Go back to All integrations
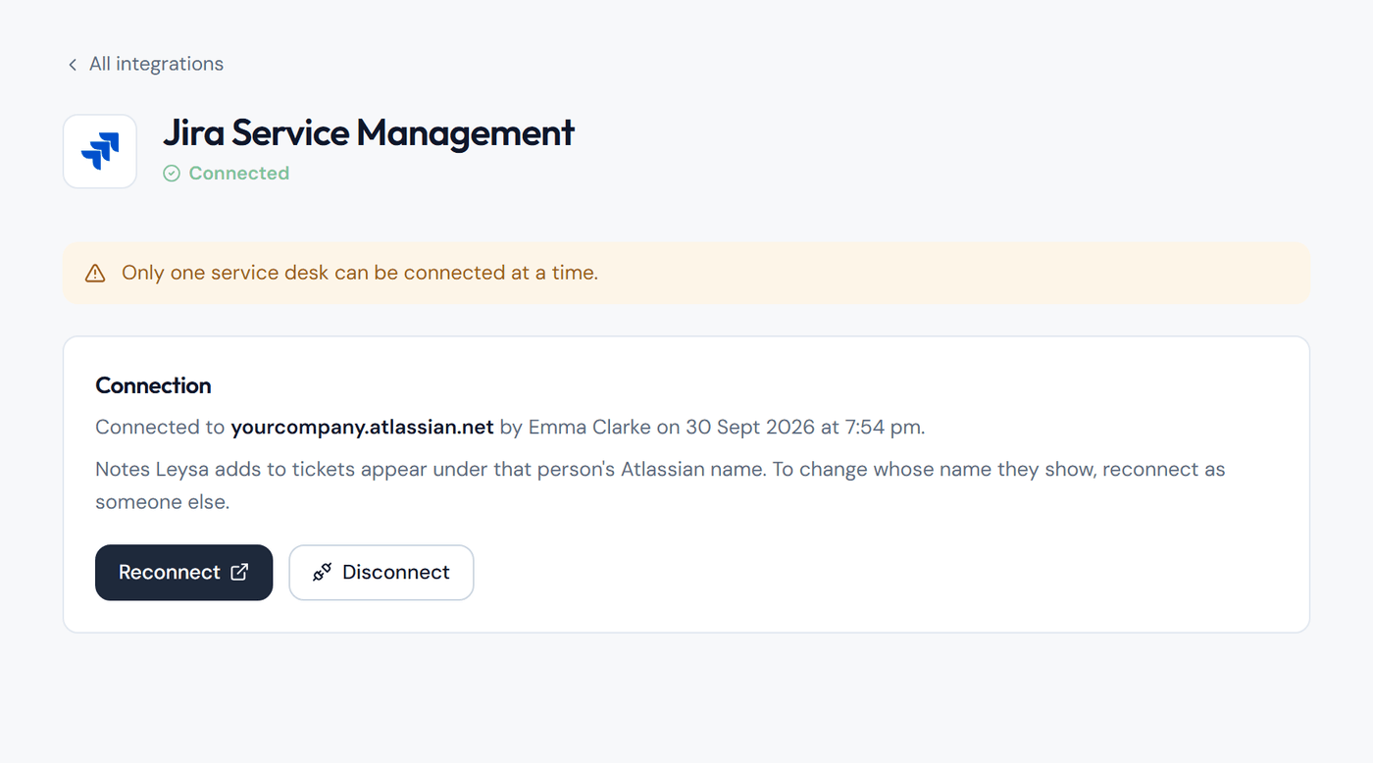The height and width of the screenshot is (763, 1373). [x=145, y=64]
